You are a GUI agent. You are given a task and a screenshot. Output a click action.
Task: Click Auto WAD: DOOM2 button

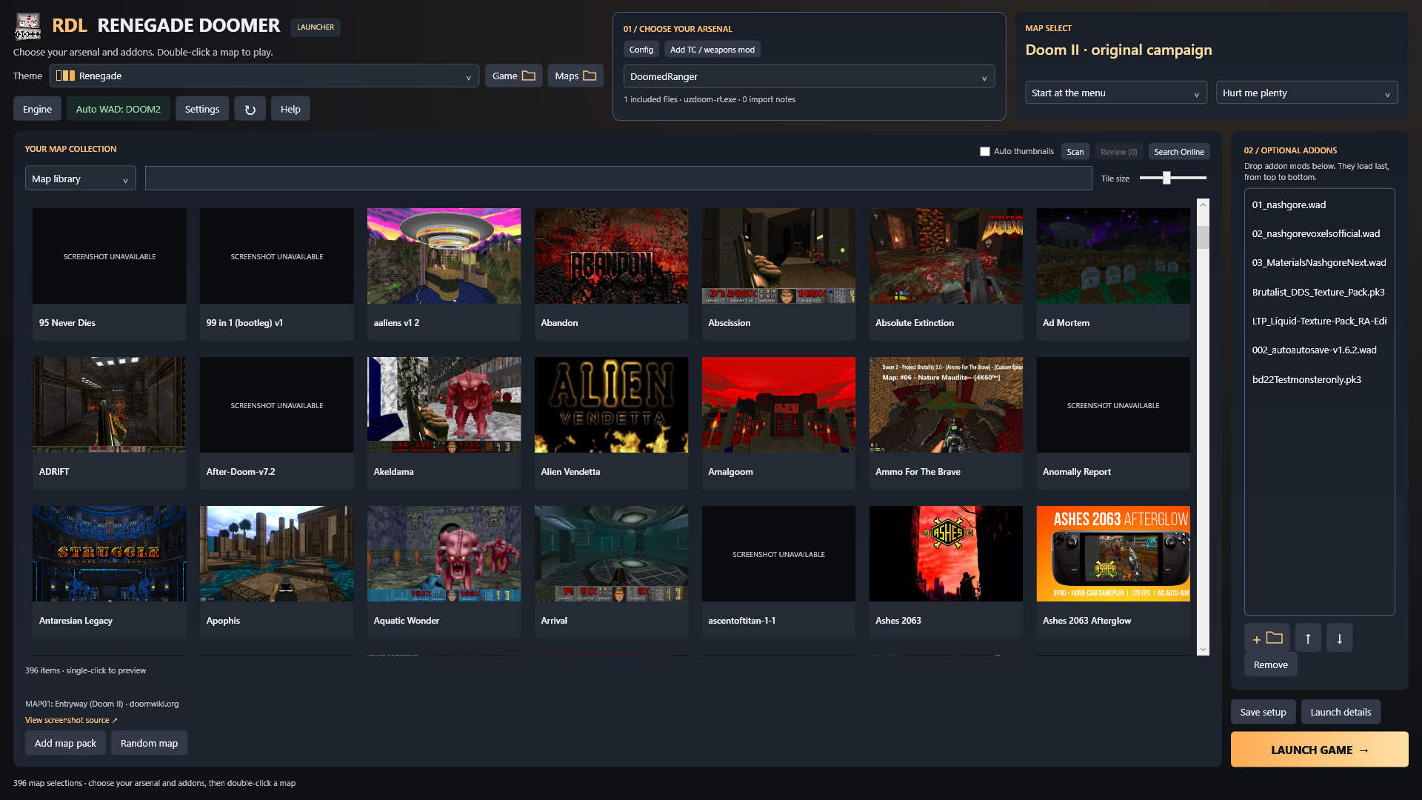[118, 109]
